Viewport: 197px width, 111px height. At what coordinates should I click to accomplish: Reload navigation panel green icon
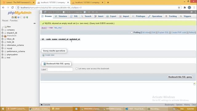[x=27, y=17]
